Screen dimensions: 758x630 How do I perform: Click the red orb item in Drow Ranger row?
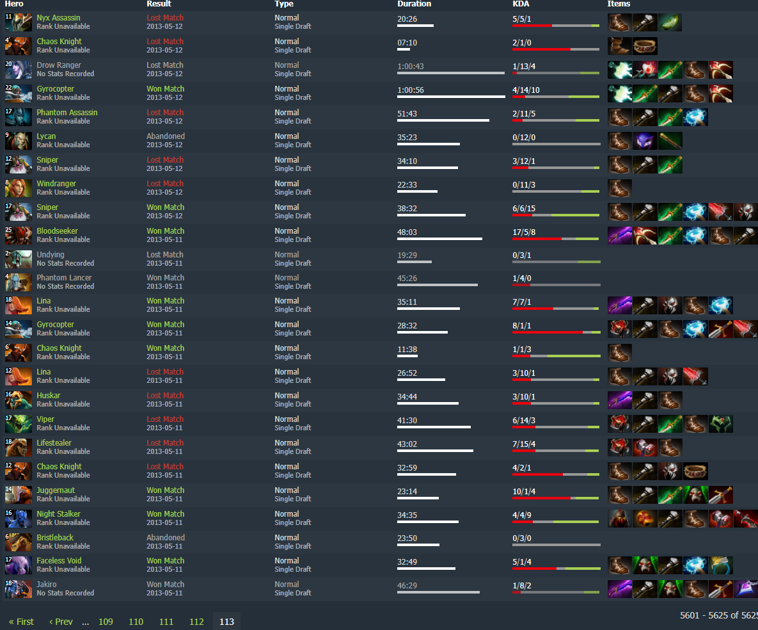(645, 70)
